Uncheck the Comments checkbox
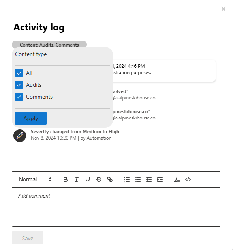The image size is (233, 250). 19,97
